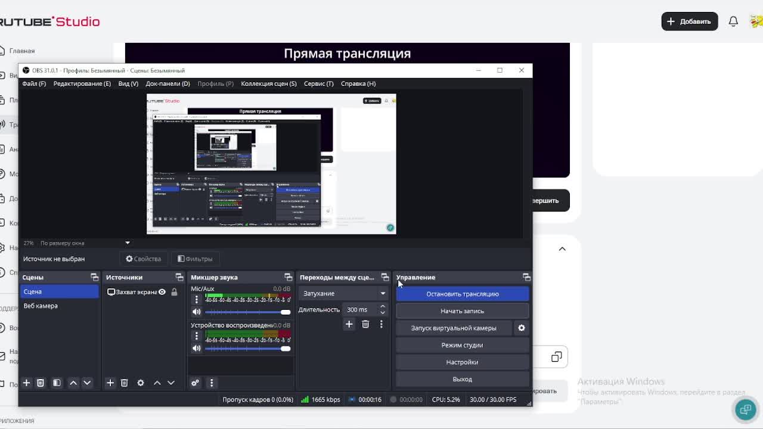Image resolution: width=763 pixels, height=429 pixels.
Task: Open the Файл menu
Action: pos(34,83)
